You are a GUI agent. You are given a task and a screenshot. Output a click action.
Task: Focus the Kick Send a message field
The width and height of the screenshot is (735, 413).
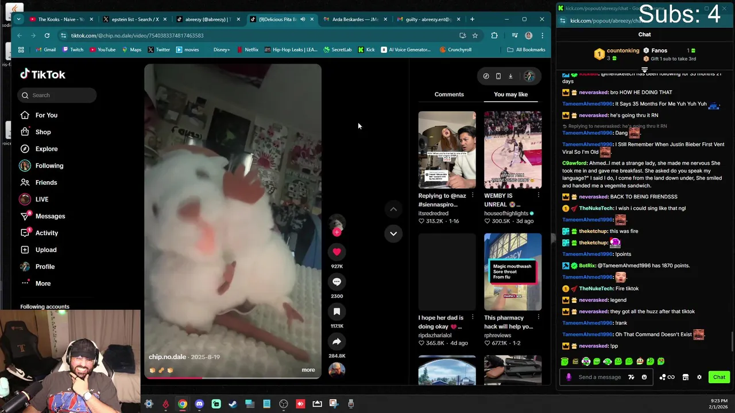599,377
